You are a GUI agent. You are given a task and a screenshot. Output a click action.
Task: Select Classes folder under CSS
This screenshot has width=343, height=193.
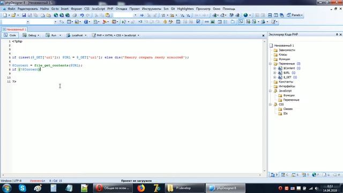[286, 109]
